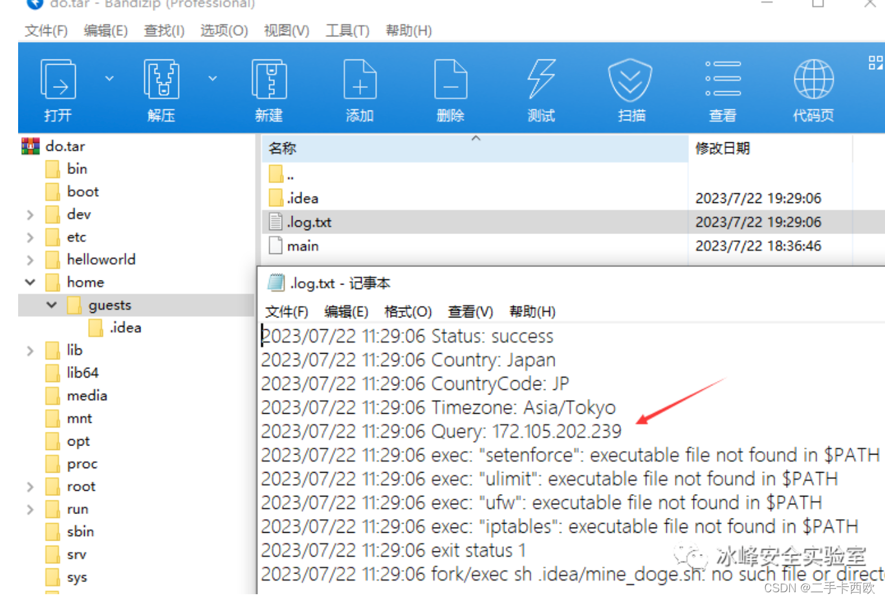This screenshot has height=600, width=885.
Task: Select the .idea subfolder under guests
Action: point(126,328)
